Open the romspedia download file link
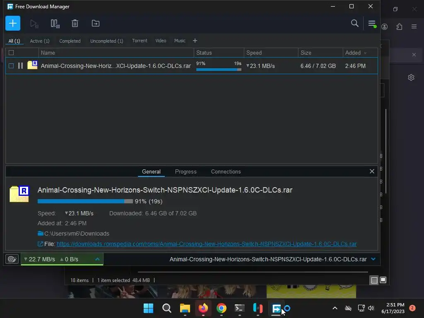424x318 pixels. (206, 244)
